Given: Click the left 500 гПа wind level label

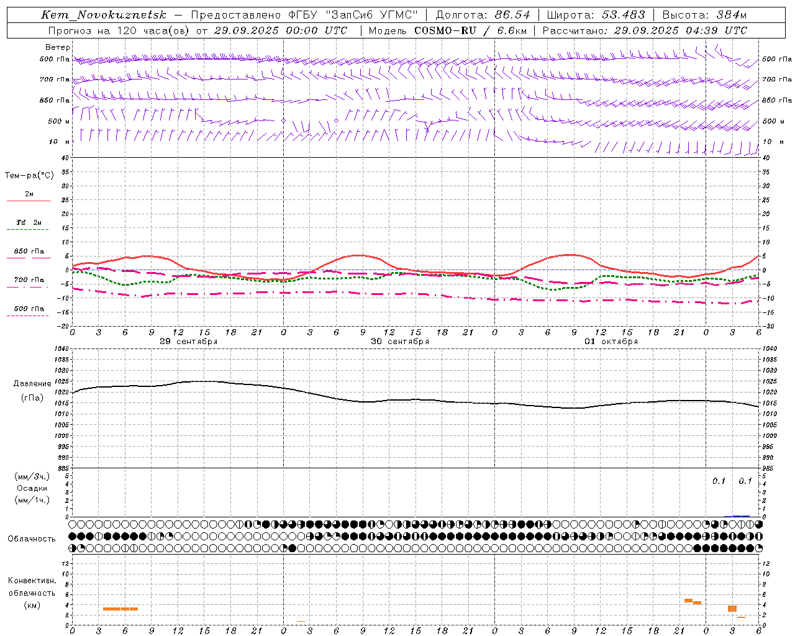Looking at the screenshot, I should coord(55,60).
